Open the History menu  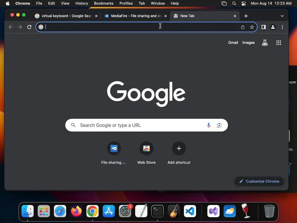[82, 3]
